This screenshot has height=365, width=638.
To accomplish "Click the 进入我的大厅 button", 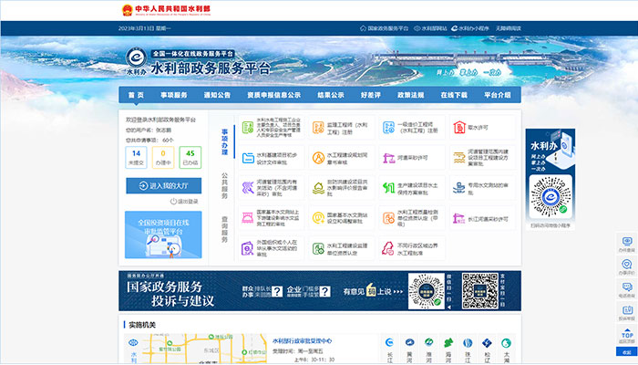I will tap(163, 186).
